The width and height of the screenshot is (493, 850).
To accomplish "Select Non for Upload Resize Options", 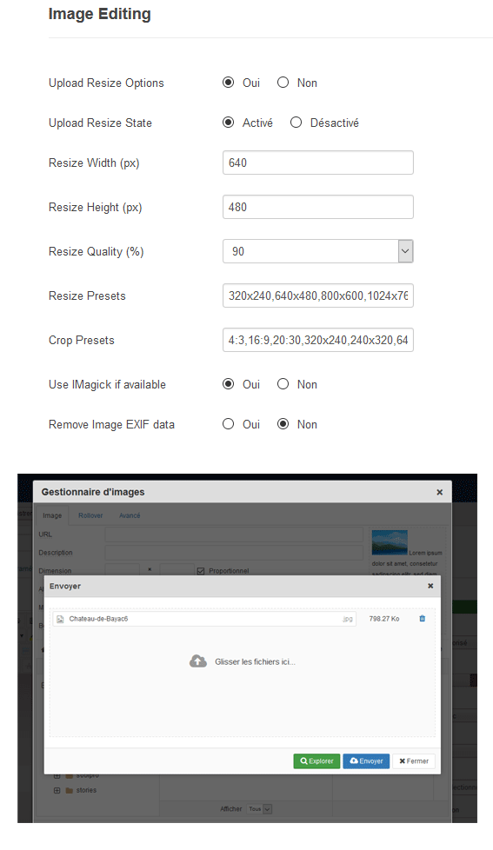I will tap(283, 83).
